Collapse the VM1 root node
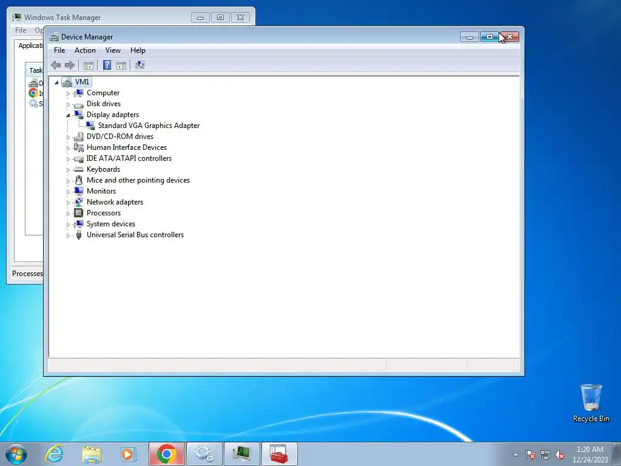Image resolution: width=621 pixels, height=466 pixels. click(x=56, y=83)
